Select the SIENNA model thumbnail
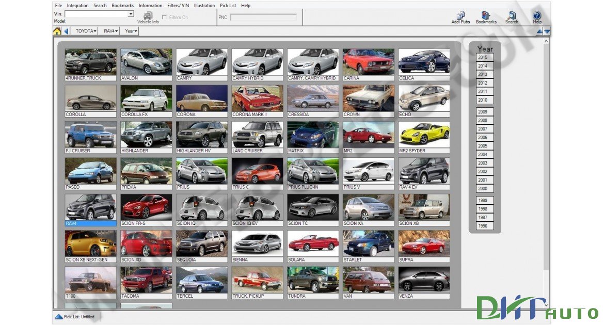Viewport: 604px width, 325px height. (x=257, y=247)
